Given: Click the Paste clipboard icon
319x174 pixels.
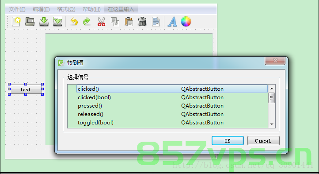Looking at the screenshot, I should click(x=129, y=22).
